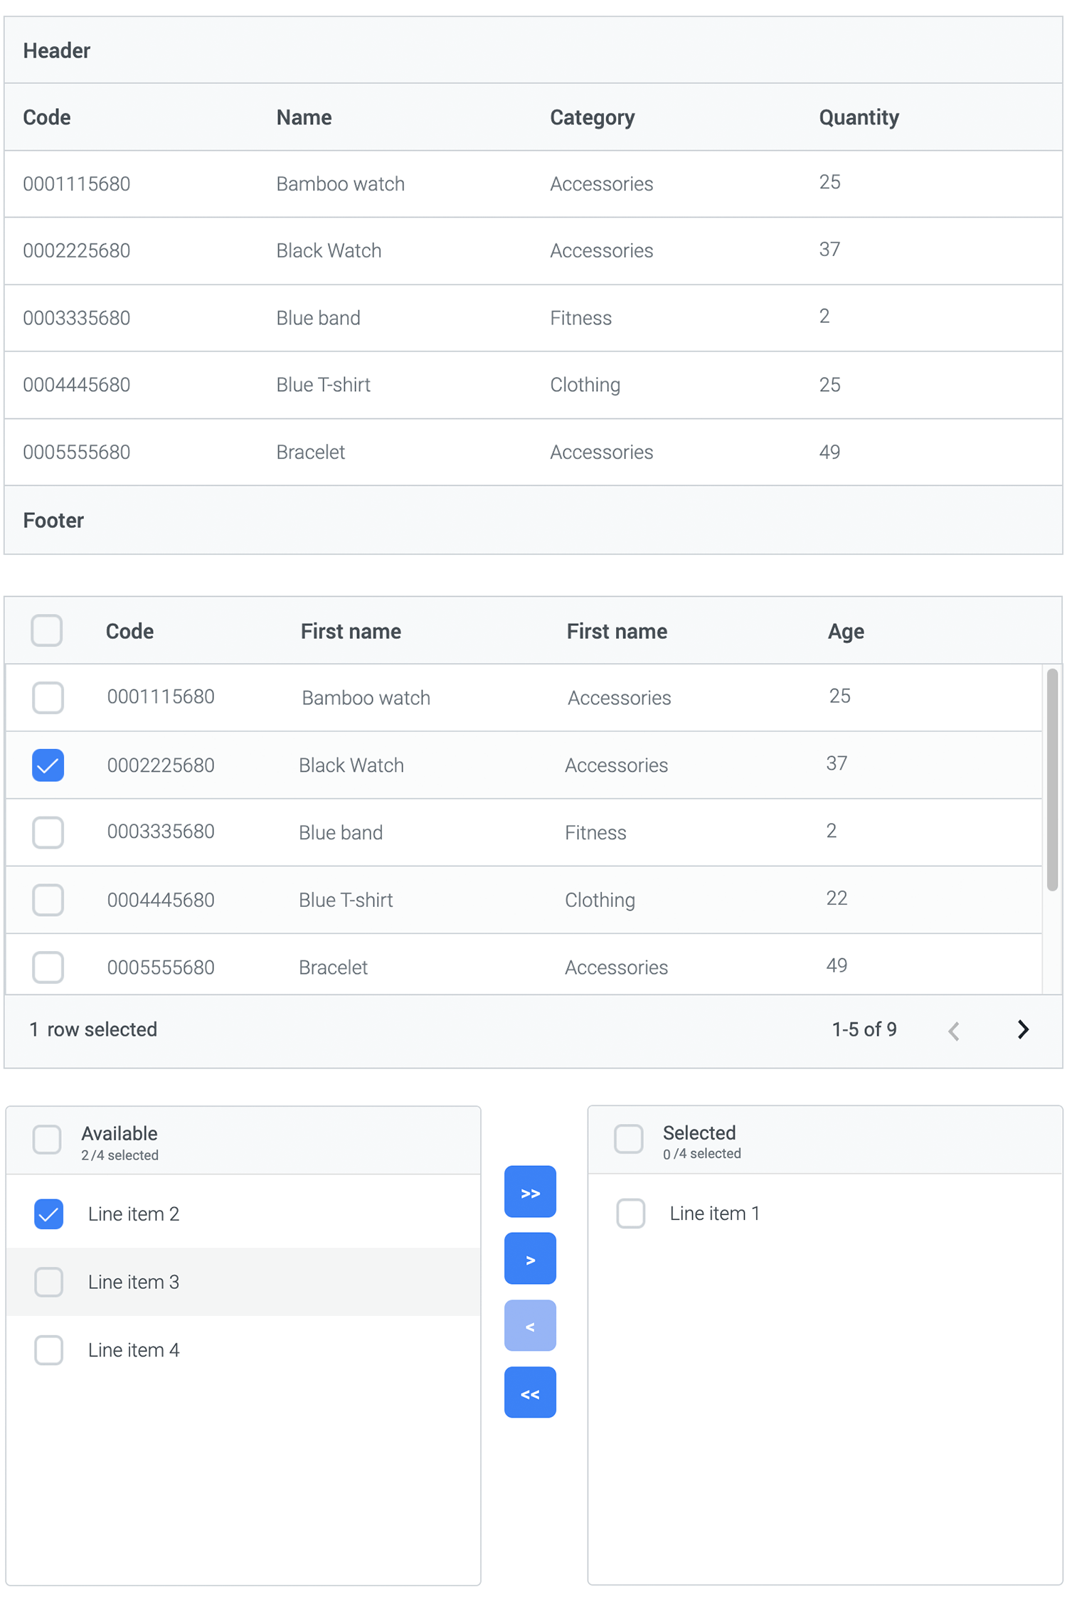Click the '1 row selected' status text
1067x1614 pixels.
93,1029
